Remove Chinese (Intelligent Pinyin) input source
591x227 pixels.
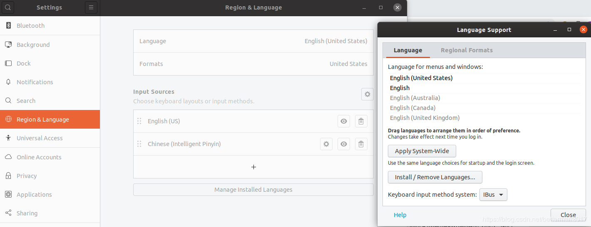[x=361, y=144]
